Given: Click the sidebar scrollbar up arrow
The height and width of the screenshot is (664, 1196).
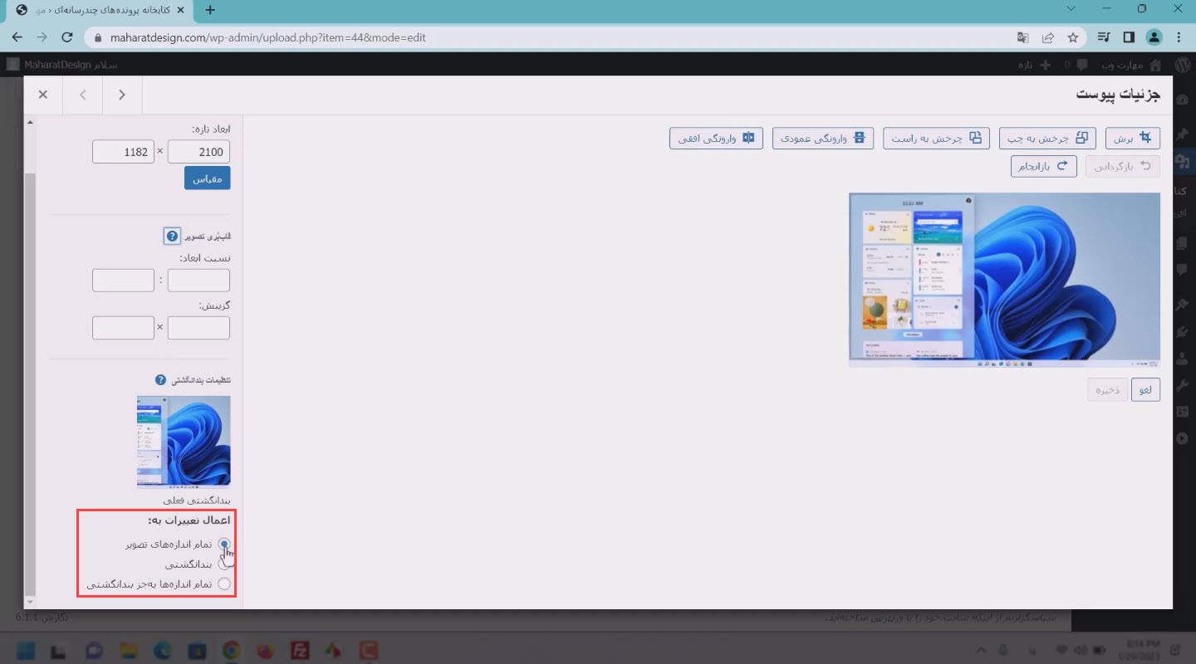Looking at the screenshot, I should coord(31,123).
